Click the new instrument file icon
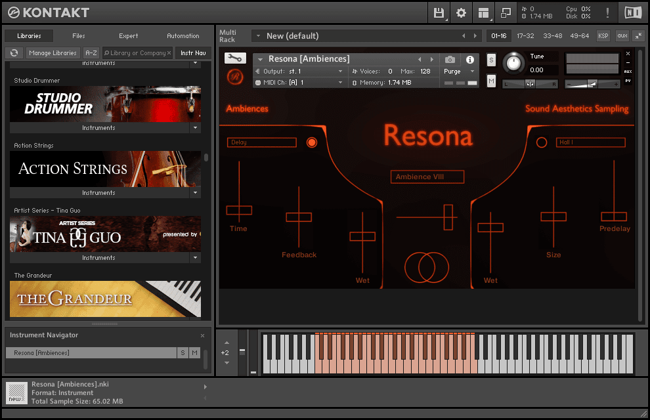The height and width of the screenshot is (420, 650). [x=16, y=393]
